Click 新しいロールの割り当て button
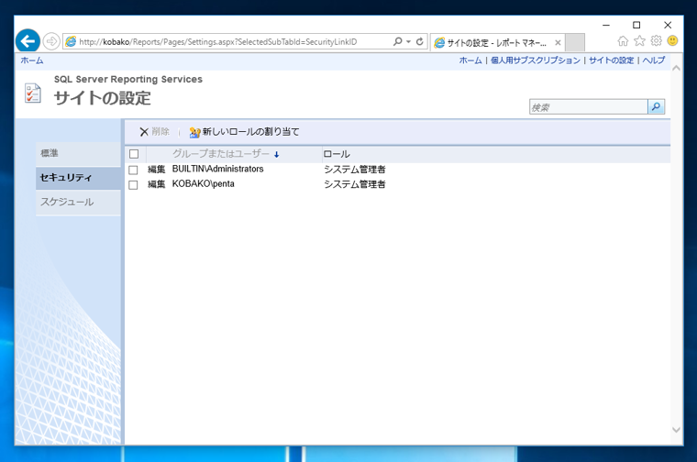The width and height of the screenshot is (697, 462). click(244, 132)
